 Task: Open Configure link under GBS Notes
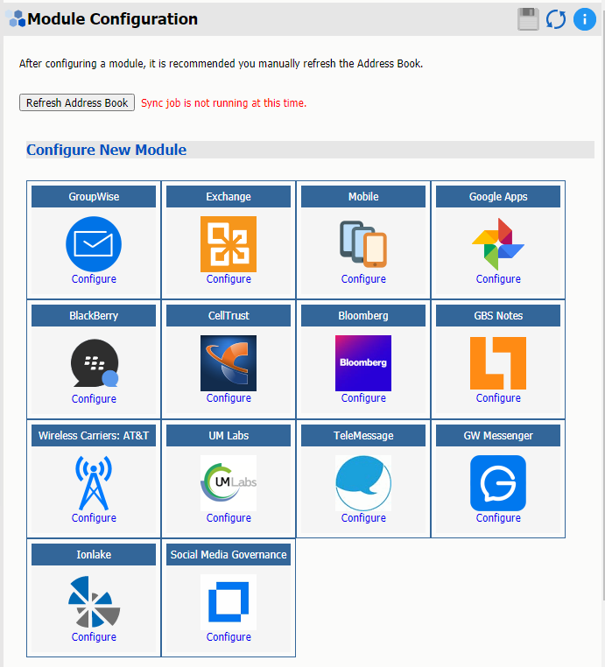coord(498,398)
